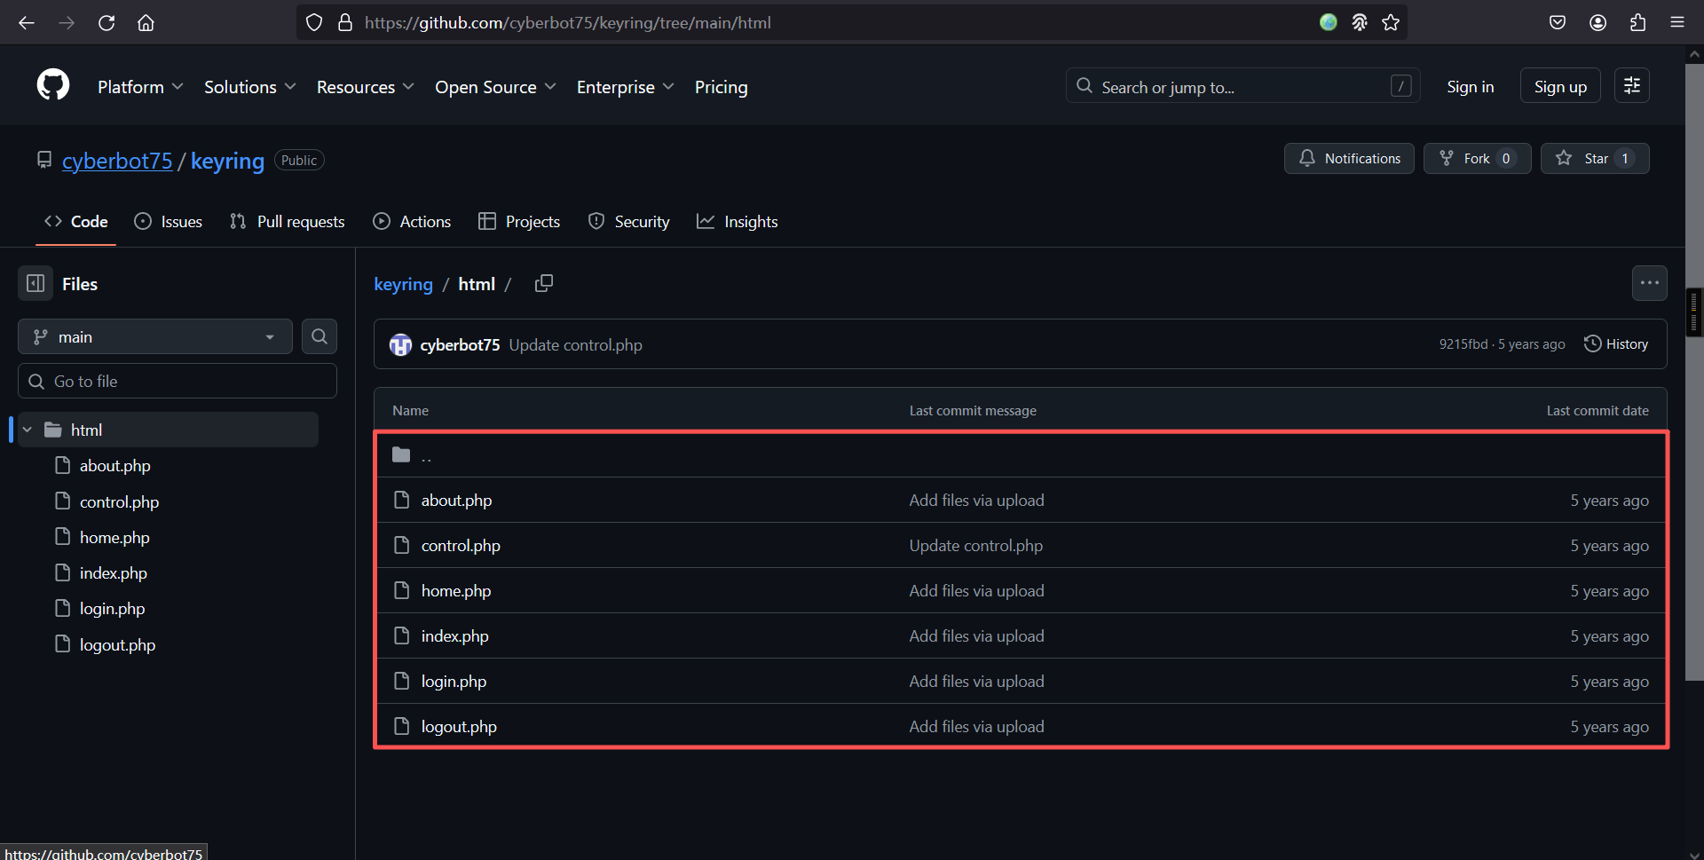The width and height of the screenshot is (1704, 860).
Task: Expand the Resources dropdown menu
Action: coord(365,87)
